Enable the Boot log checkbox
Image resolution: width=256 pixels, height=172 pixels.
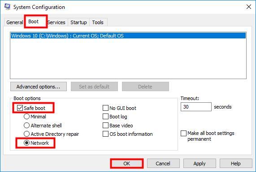tap(105, 117)
